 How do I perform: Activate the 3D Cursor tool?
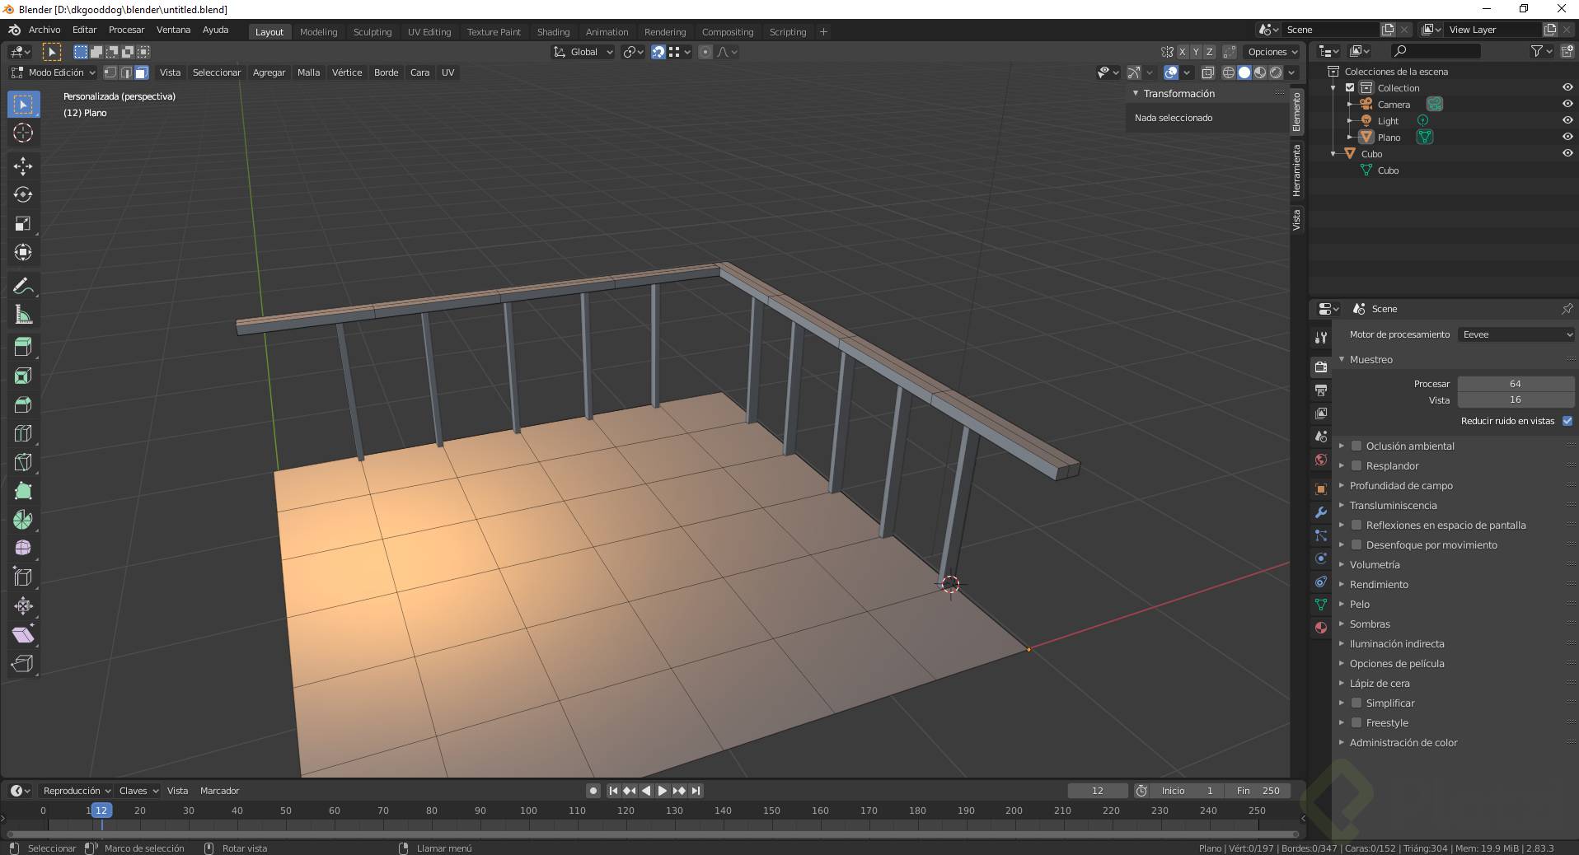[23, 133]
